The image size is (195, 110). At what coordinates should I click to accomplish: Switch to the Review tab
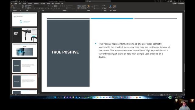tap(48, 3)
